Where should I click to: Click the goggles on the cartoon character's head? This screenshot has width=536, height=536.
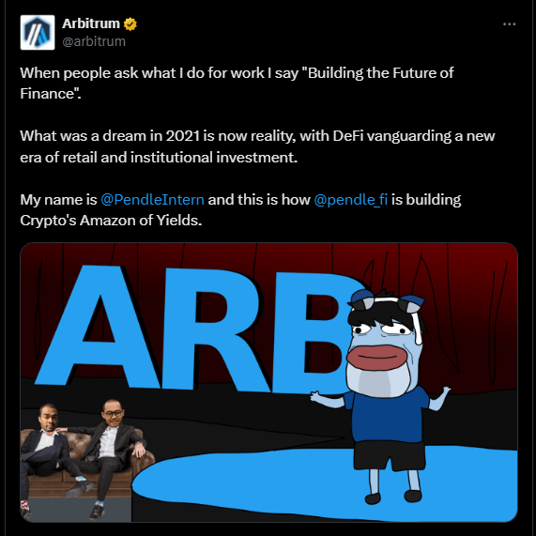386,301
